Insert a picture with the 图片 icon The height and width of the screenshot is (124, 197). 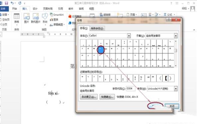(x=27, y=18)
